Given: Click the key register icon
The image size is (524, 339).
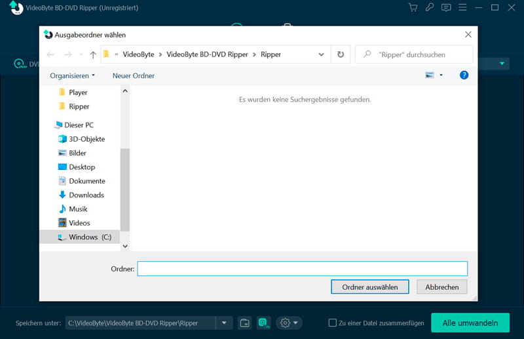Looking at the screenshot, I should 430,7.
